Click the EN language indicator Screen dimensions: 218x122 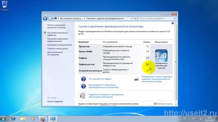coord(185,119)
